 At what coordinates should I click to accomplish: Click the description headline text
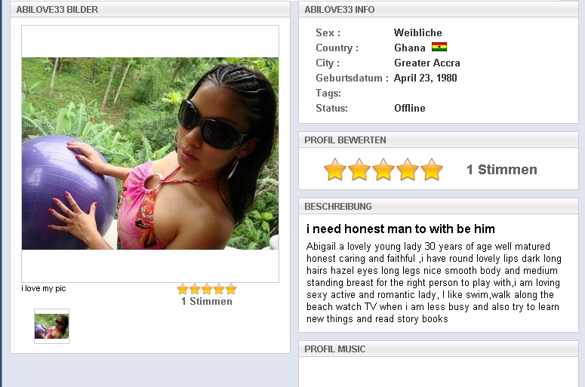[401, 229]
